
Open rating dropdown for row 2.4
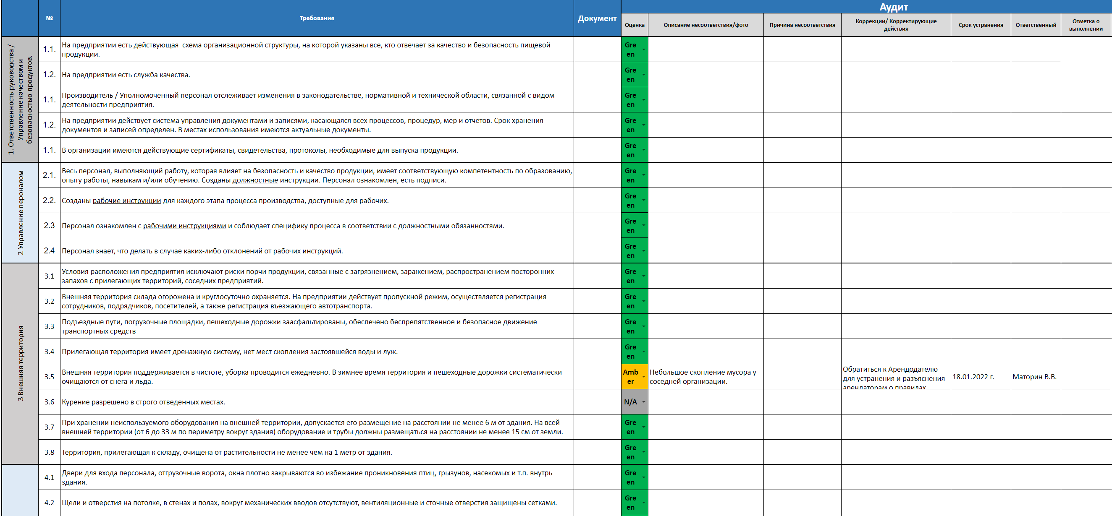pyautogui.click(x=644, y=251)
